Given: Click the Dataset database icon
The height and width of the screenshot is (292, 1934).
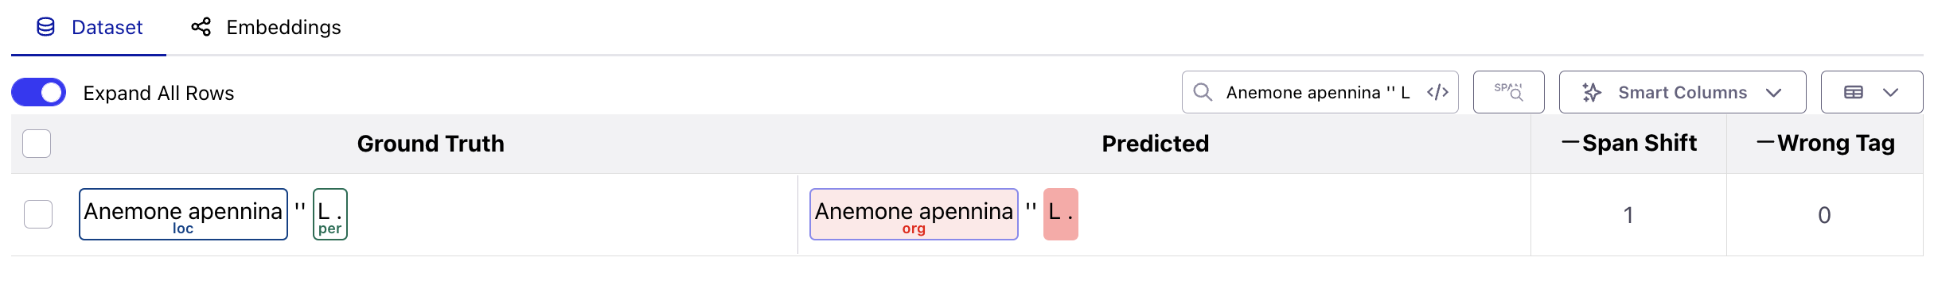Looking at the screenshot, I should 46,27.
